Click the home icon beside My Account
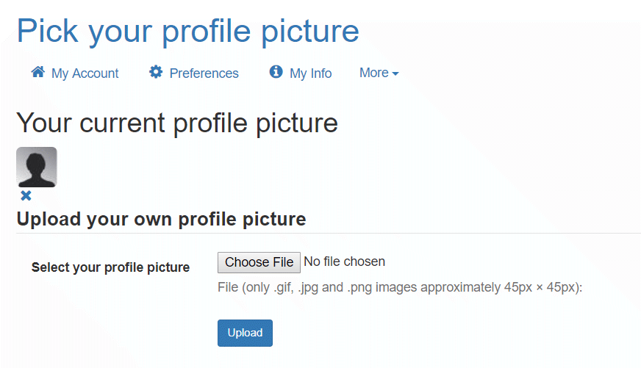The image size is (641, 368). (38, 72)
